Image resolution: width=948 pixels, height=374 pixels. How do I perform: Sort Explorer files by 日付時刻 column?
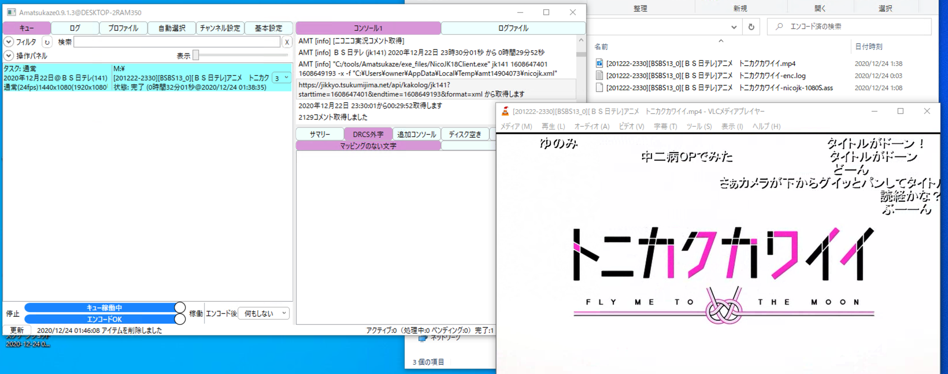click(869, 47)
